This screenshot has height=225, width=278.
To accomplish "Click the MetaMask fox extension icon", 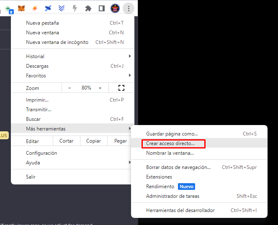I will [x=21, y=8].
